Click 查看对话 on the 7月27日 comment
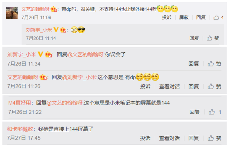This screenshot has width=229, height=147. (x=169, y=138)
